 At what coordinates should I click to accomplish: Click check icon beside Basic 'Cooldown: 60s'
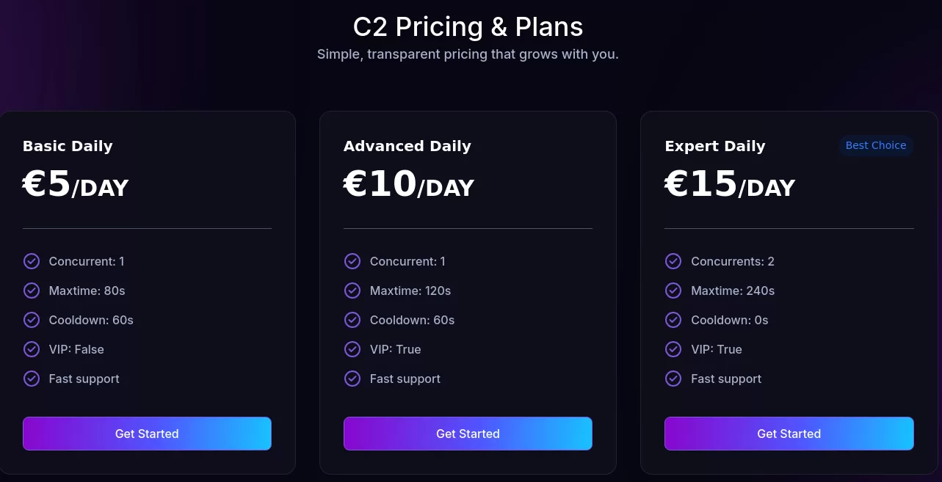[x=32, y=320]
